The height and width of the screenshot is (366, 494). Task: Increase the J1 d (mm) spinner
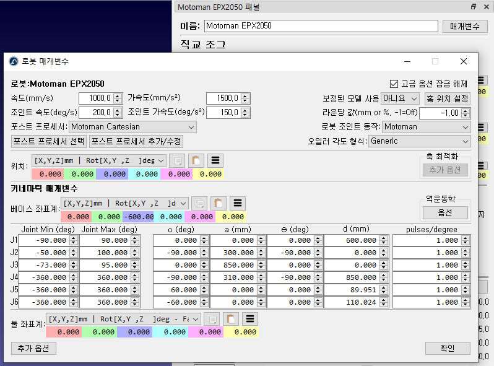383,238
